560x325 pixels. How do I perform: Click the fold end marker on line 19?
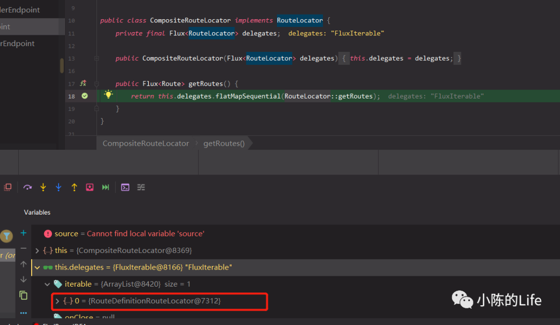click(96, 108)
